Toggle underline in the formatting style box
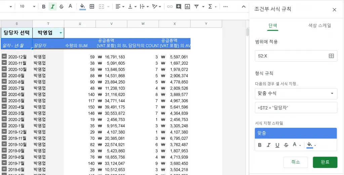The width and height of the screenshot is (344, 175). pyautogui.click(x=277, y=145)
